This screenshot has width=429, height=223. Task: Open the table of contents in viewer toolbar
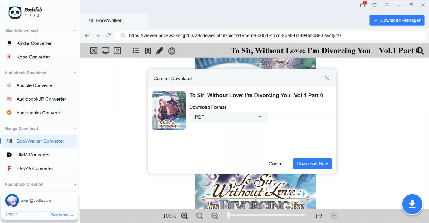click(x=136, y=50)
